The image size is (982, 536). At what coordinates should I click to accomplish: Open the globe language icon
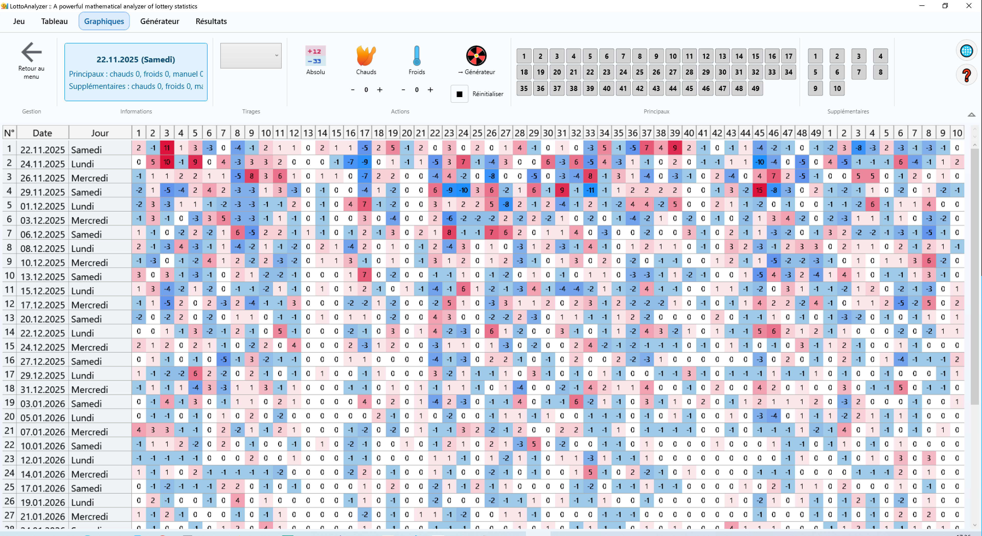(966, 51)
